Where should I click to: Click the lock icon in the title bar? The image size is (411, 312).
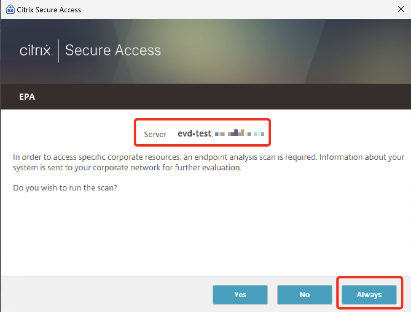pos(11,9)
